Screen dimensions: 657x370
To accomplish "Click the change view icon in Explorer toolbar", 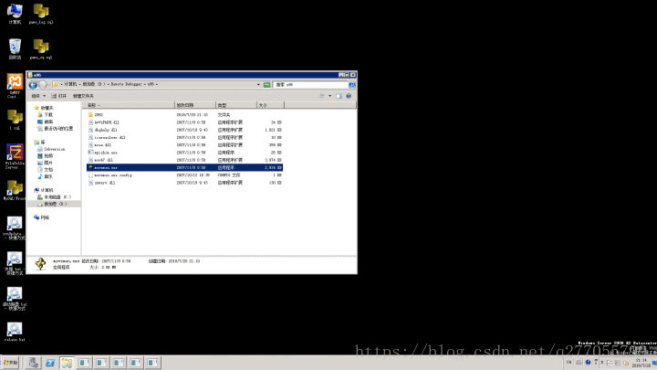I will (322, 96).
